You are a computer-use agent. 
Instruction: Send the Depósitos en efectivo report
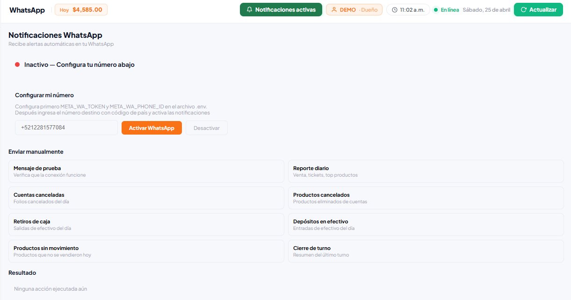coord(426,225)
